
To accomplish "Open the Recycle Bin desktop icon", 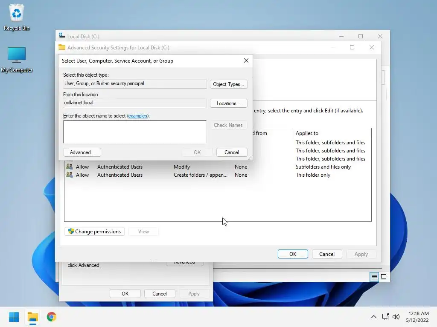I will (x=17, y=17).
